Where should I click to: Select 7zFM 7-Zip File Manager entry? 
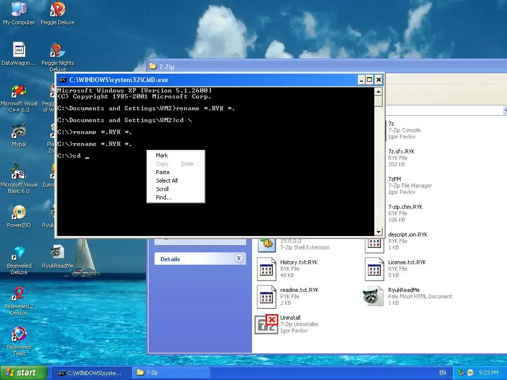click(410, 186)
